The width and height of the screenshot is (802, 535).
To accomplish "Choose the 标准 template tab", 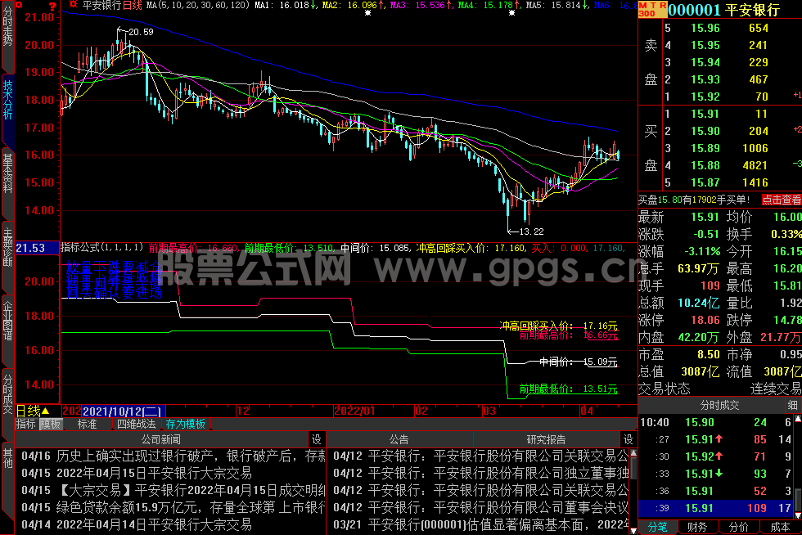I will pos(87,424).
